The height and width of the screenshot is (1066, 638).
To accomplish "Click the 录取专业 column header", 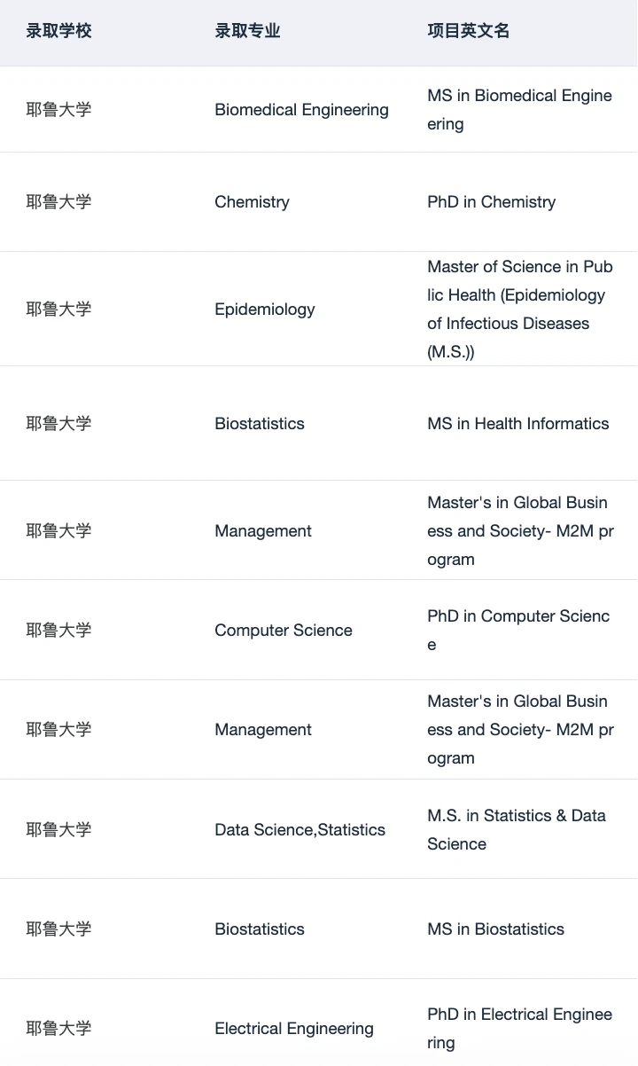I will 247,31.
